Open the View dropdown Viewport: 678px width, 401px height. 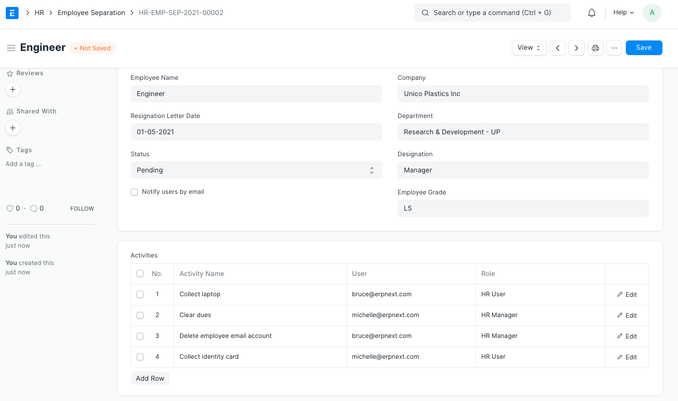(529, 47)
